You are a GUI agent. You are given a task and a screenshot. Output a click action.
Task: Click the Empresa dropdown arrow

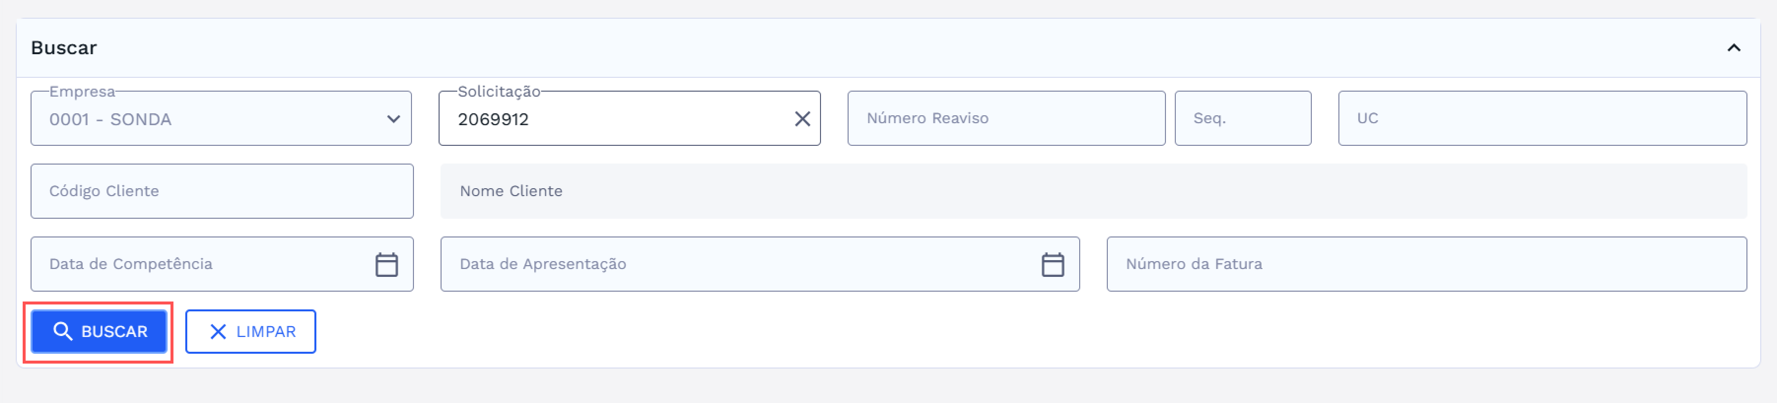(x=393, y=119)
